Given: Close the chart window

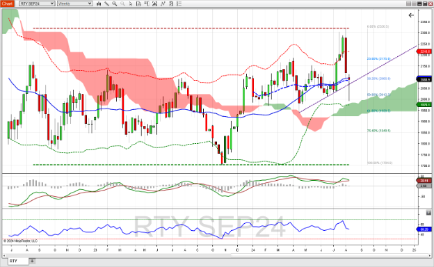Looking at the screenshot, I should pyautogui.click(x=430, y=3).
